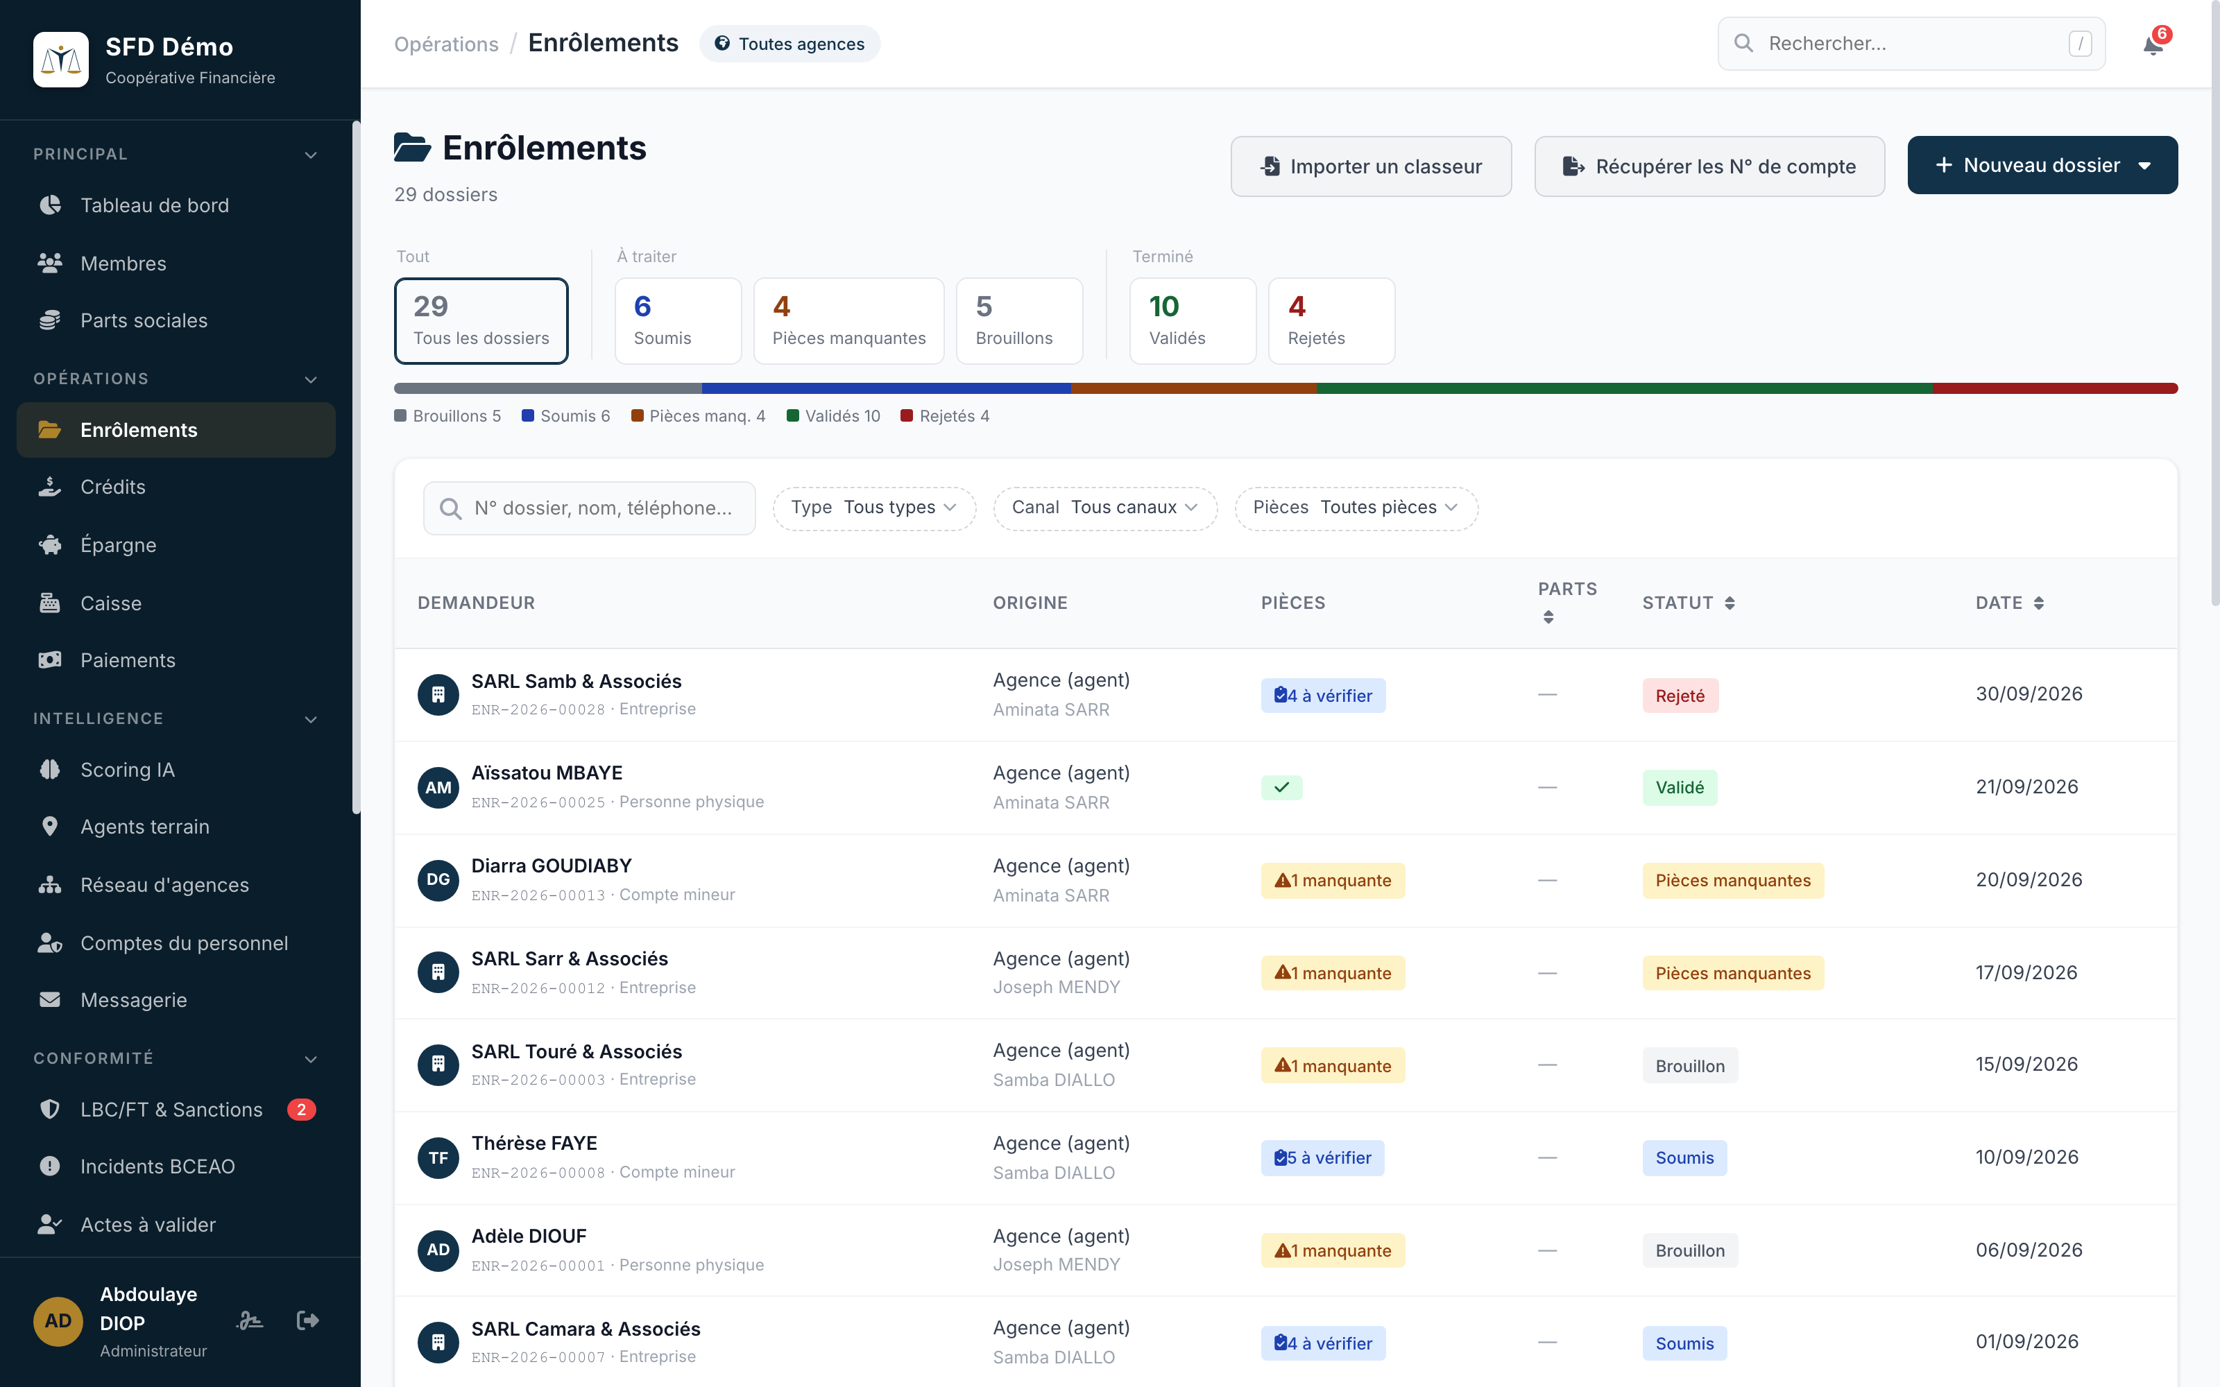Open Paiements in the sidebar
The width and height of the screenshot is (2220, 1387).
point(176,660)
